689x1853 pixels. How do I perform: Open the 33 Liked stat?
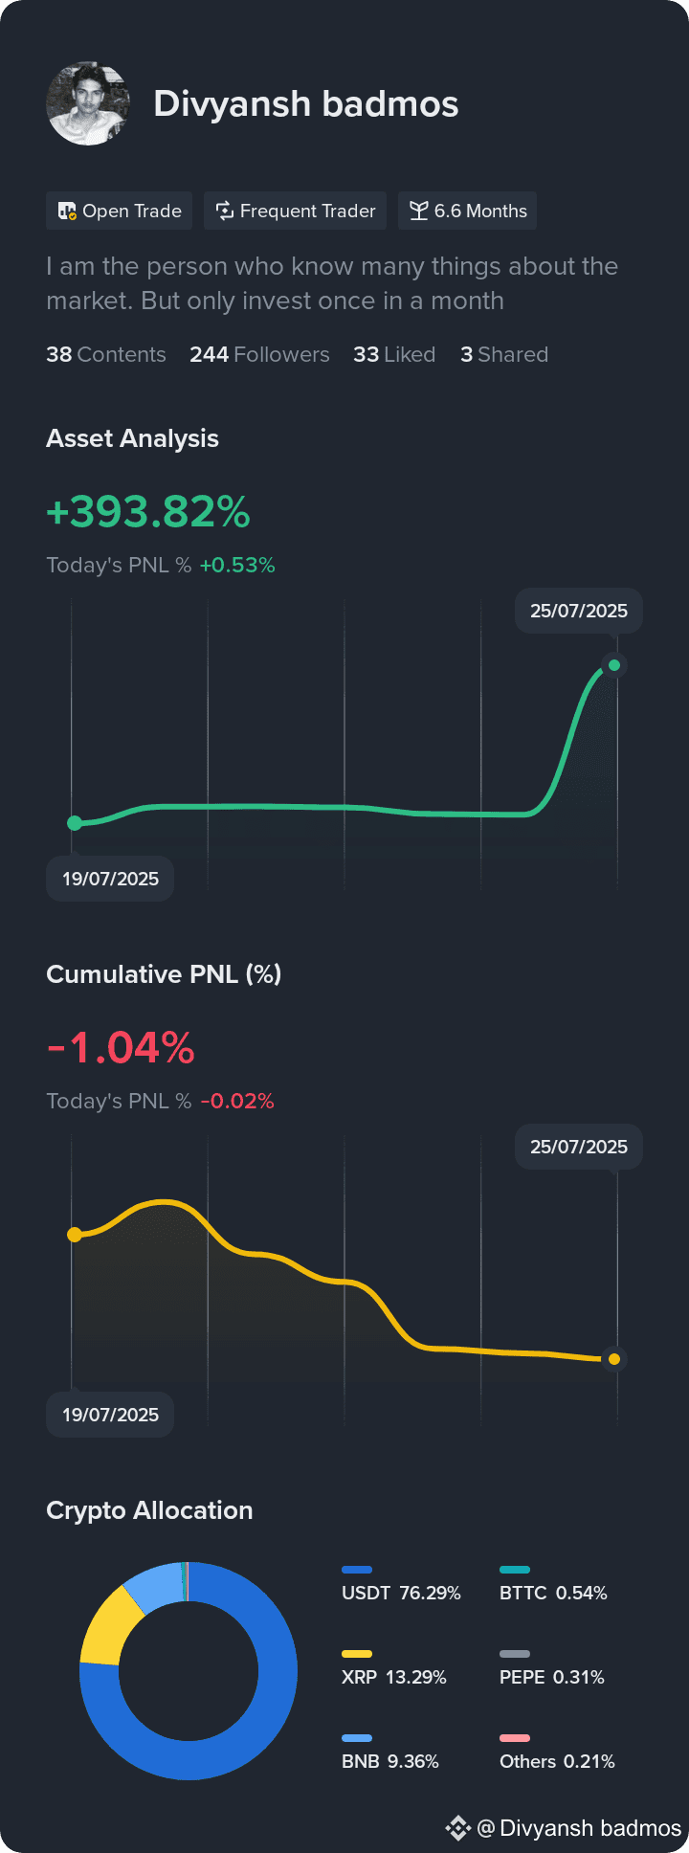tap(394, 355)
